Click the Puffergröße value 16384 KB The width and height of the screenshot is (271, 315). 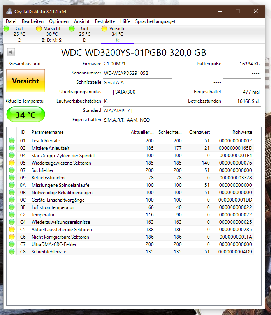(x=242, y=64)
